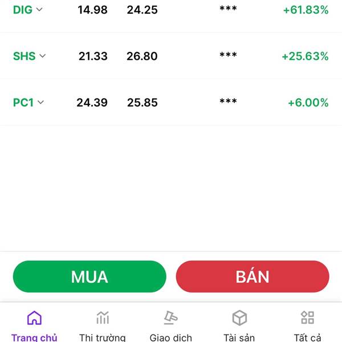342x342 pixels.
Task: Select the Giao dịch gavel icon
Action: tap(171, 317)
